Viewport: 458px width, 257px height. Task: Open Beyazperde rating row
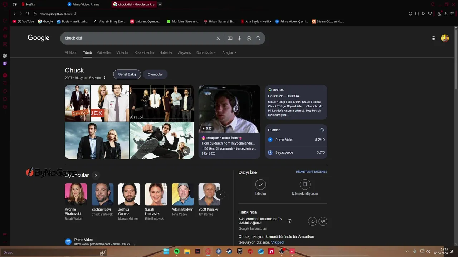coord(296,152)
